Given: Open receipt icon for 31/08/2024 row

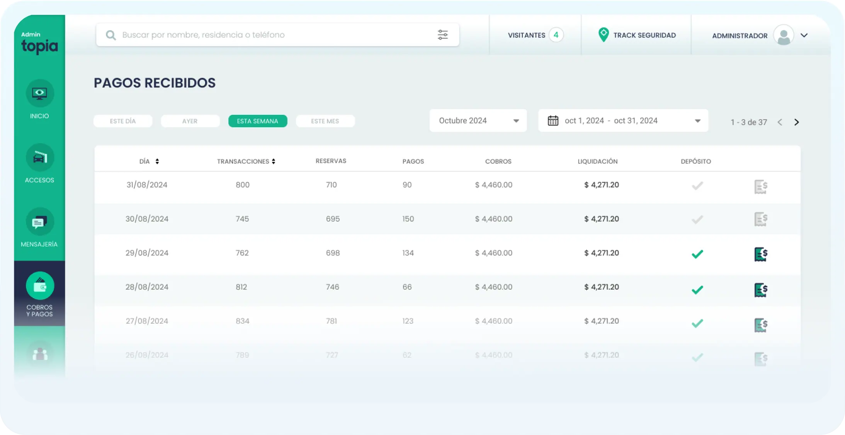Looking at the screenshot, I should 761,187.
